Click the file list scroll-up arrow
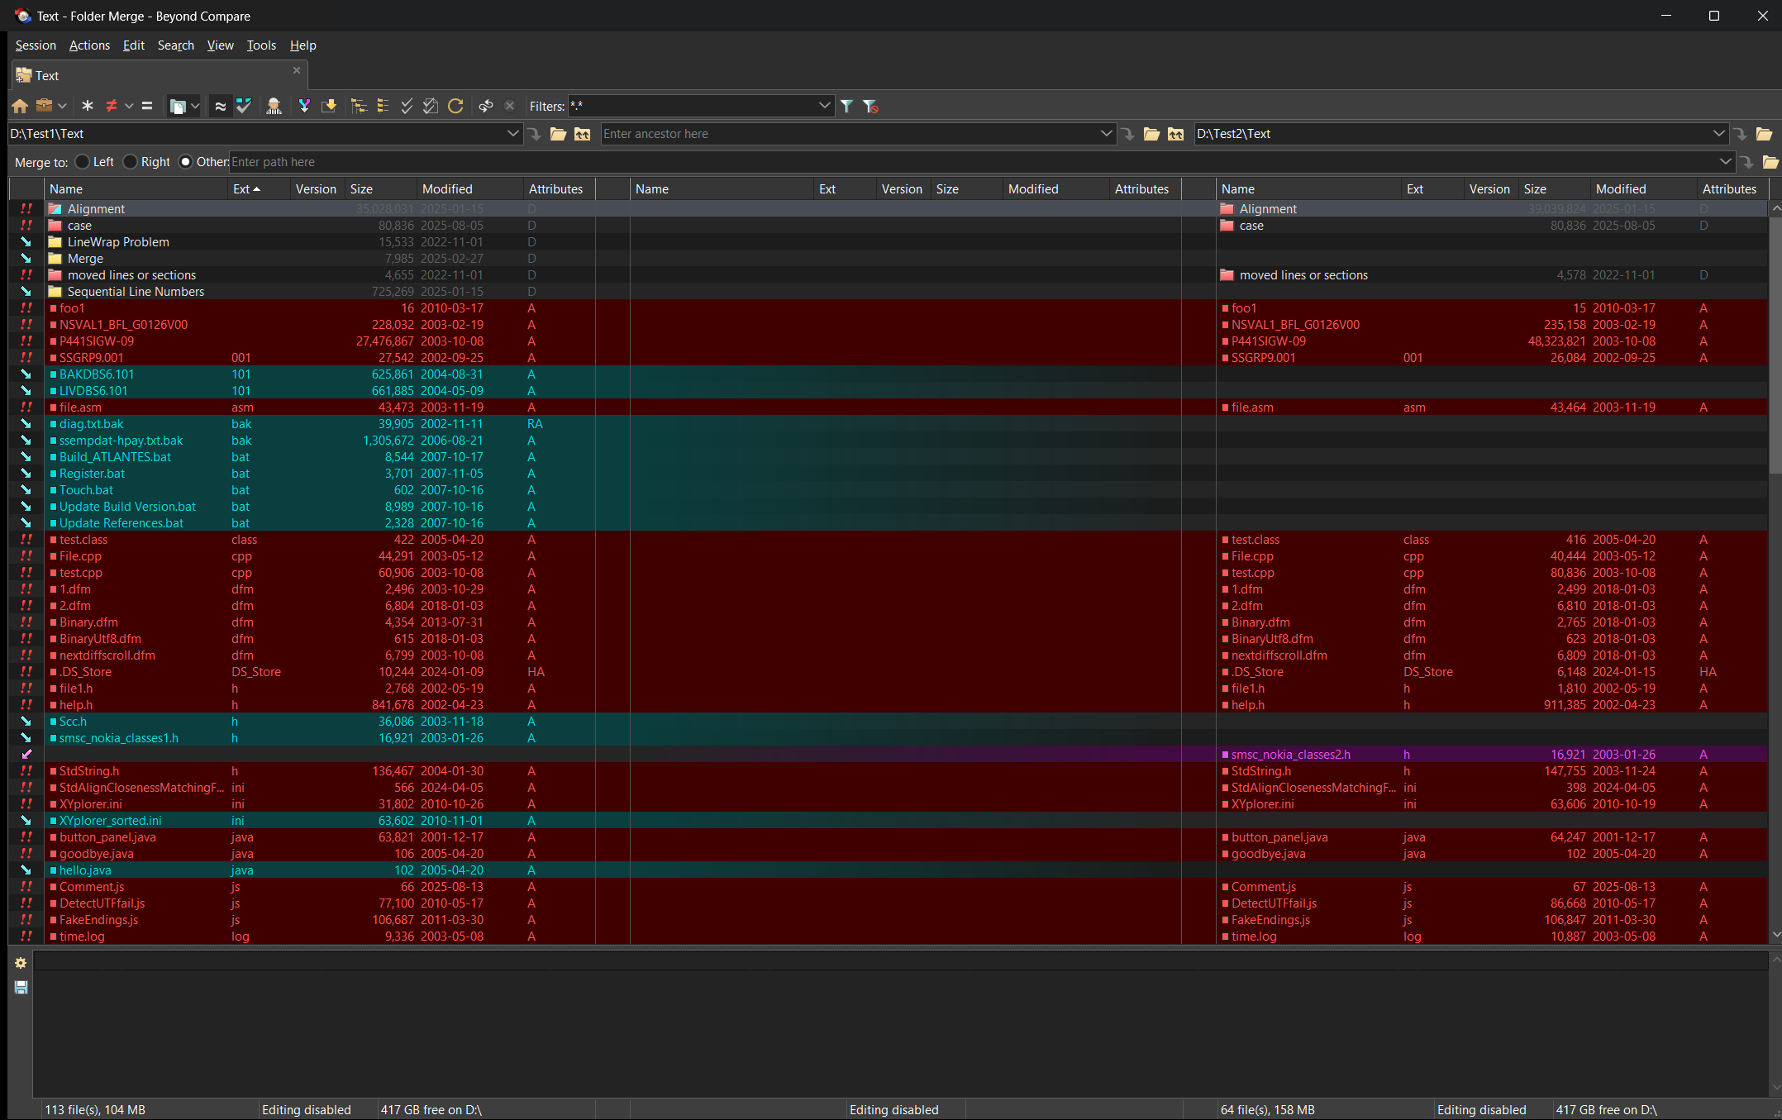Image resolution: width=1782 pixels, height=1120 pixels. (x=1775, y=209)
